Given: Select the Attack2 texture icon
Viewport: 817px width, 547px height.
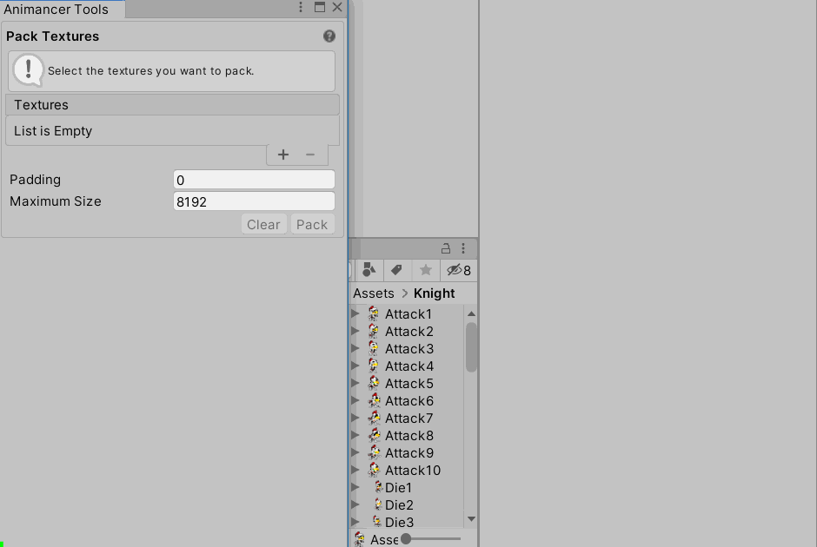Looking at the screenshot, I should tap(374, 331).
